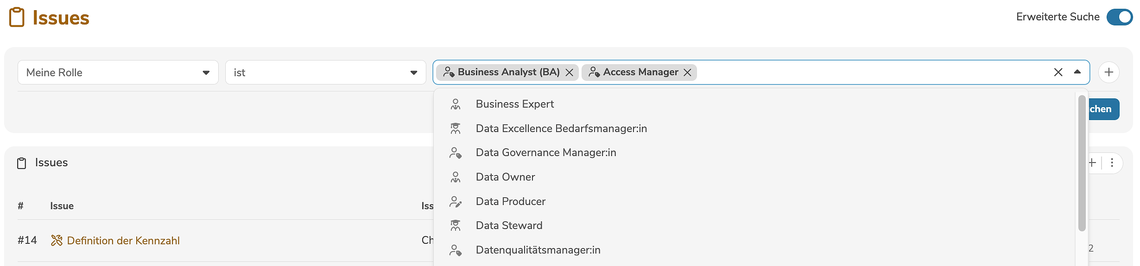Click the Data Steward graduate icon
The height and width of the screenshot is (266, 1140).
(455, 225)
